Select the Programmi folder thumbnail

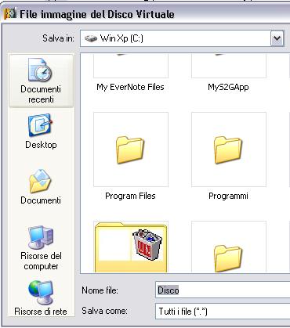point(229,150)
